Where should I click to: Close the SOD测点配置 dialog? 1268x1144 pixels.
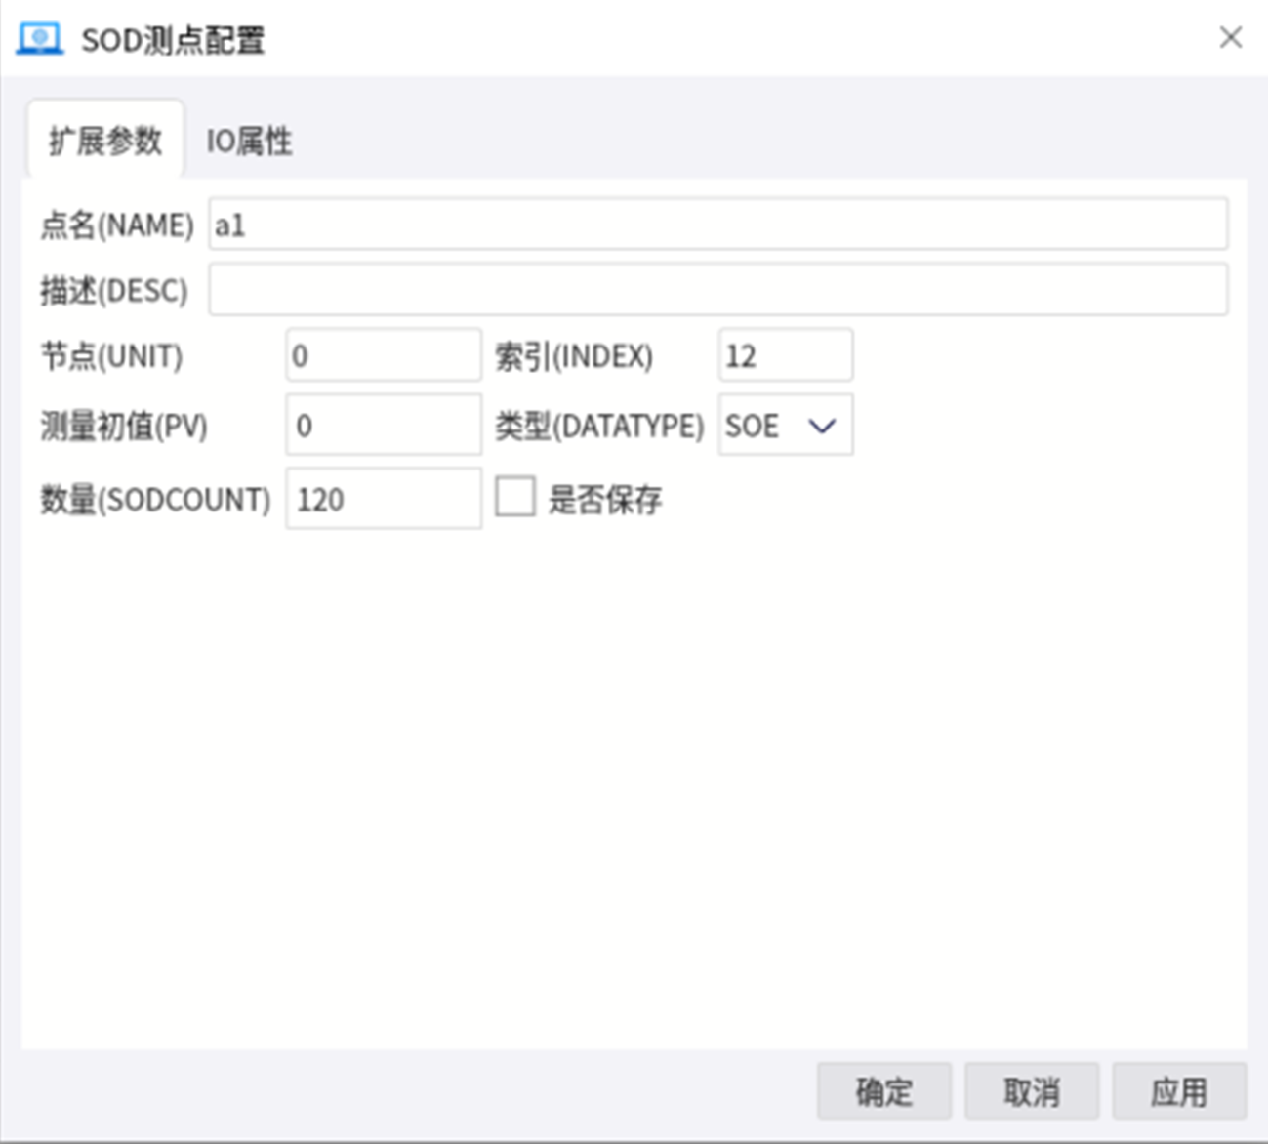[1230, 37]
